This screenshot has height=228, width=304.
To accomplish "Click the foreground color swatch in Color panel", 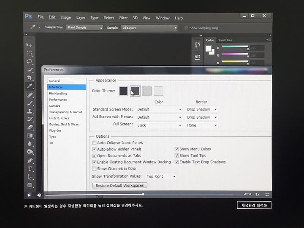I will (x=209, y=49).
